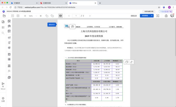Bookmark page with star icon
The image size is (176, 107).
click(x=159, y=7)
